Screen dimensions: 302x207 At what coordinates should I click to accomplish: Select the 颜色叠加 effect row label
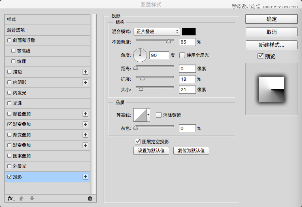22,114
